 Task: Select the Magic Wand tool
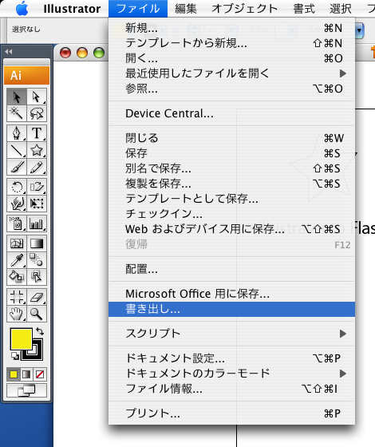pos(17,113)
